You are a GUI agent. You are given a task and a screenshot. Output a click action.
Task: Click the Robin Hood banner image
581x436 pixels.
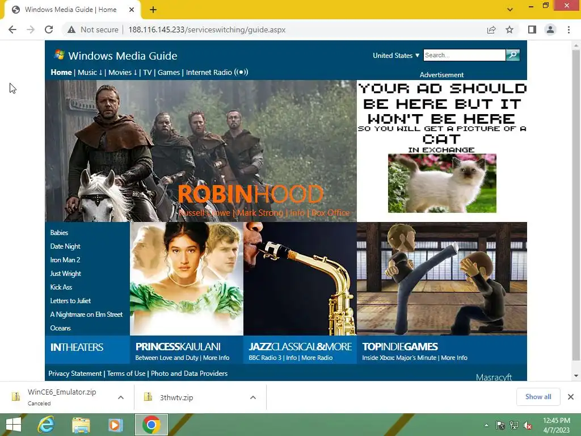pos(201,151)
